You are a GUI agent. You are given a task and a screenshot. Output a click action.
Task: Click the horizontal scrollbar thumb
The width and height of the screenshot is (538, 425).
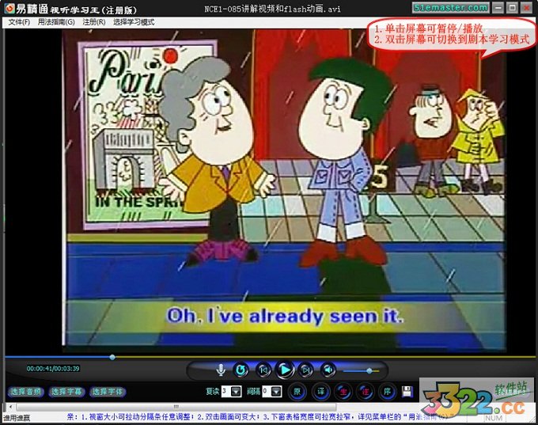pyautogui.click(x=176, y=407)
